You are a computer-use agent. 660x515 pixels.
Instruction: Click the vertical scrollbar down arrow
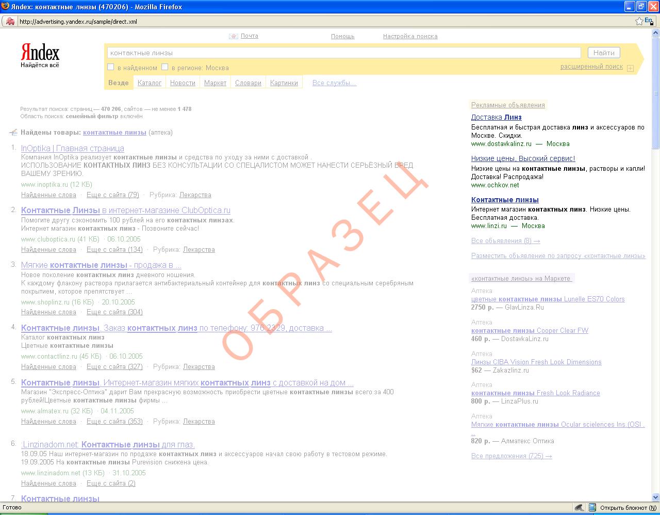[x=655, y=497]
